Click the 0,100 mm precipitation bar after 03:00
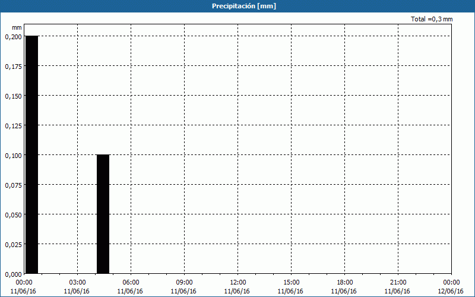 point(103,214)
